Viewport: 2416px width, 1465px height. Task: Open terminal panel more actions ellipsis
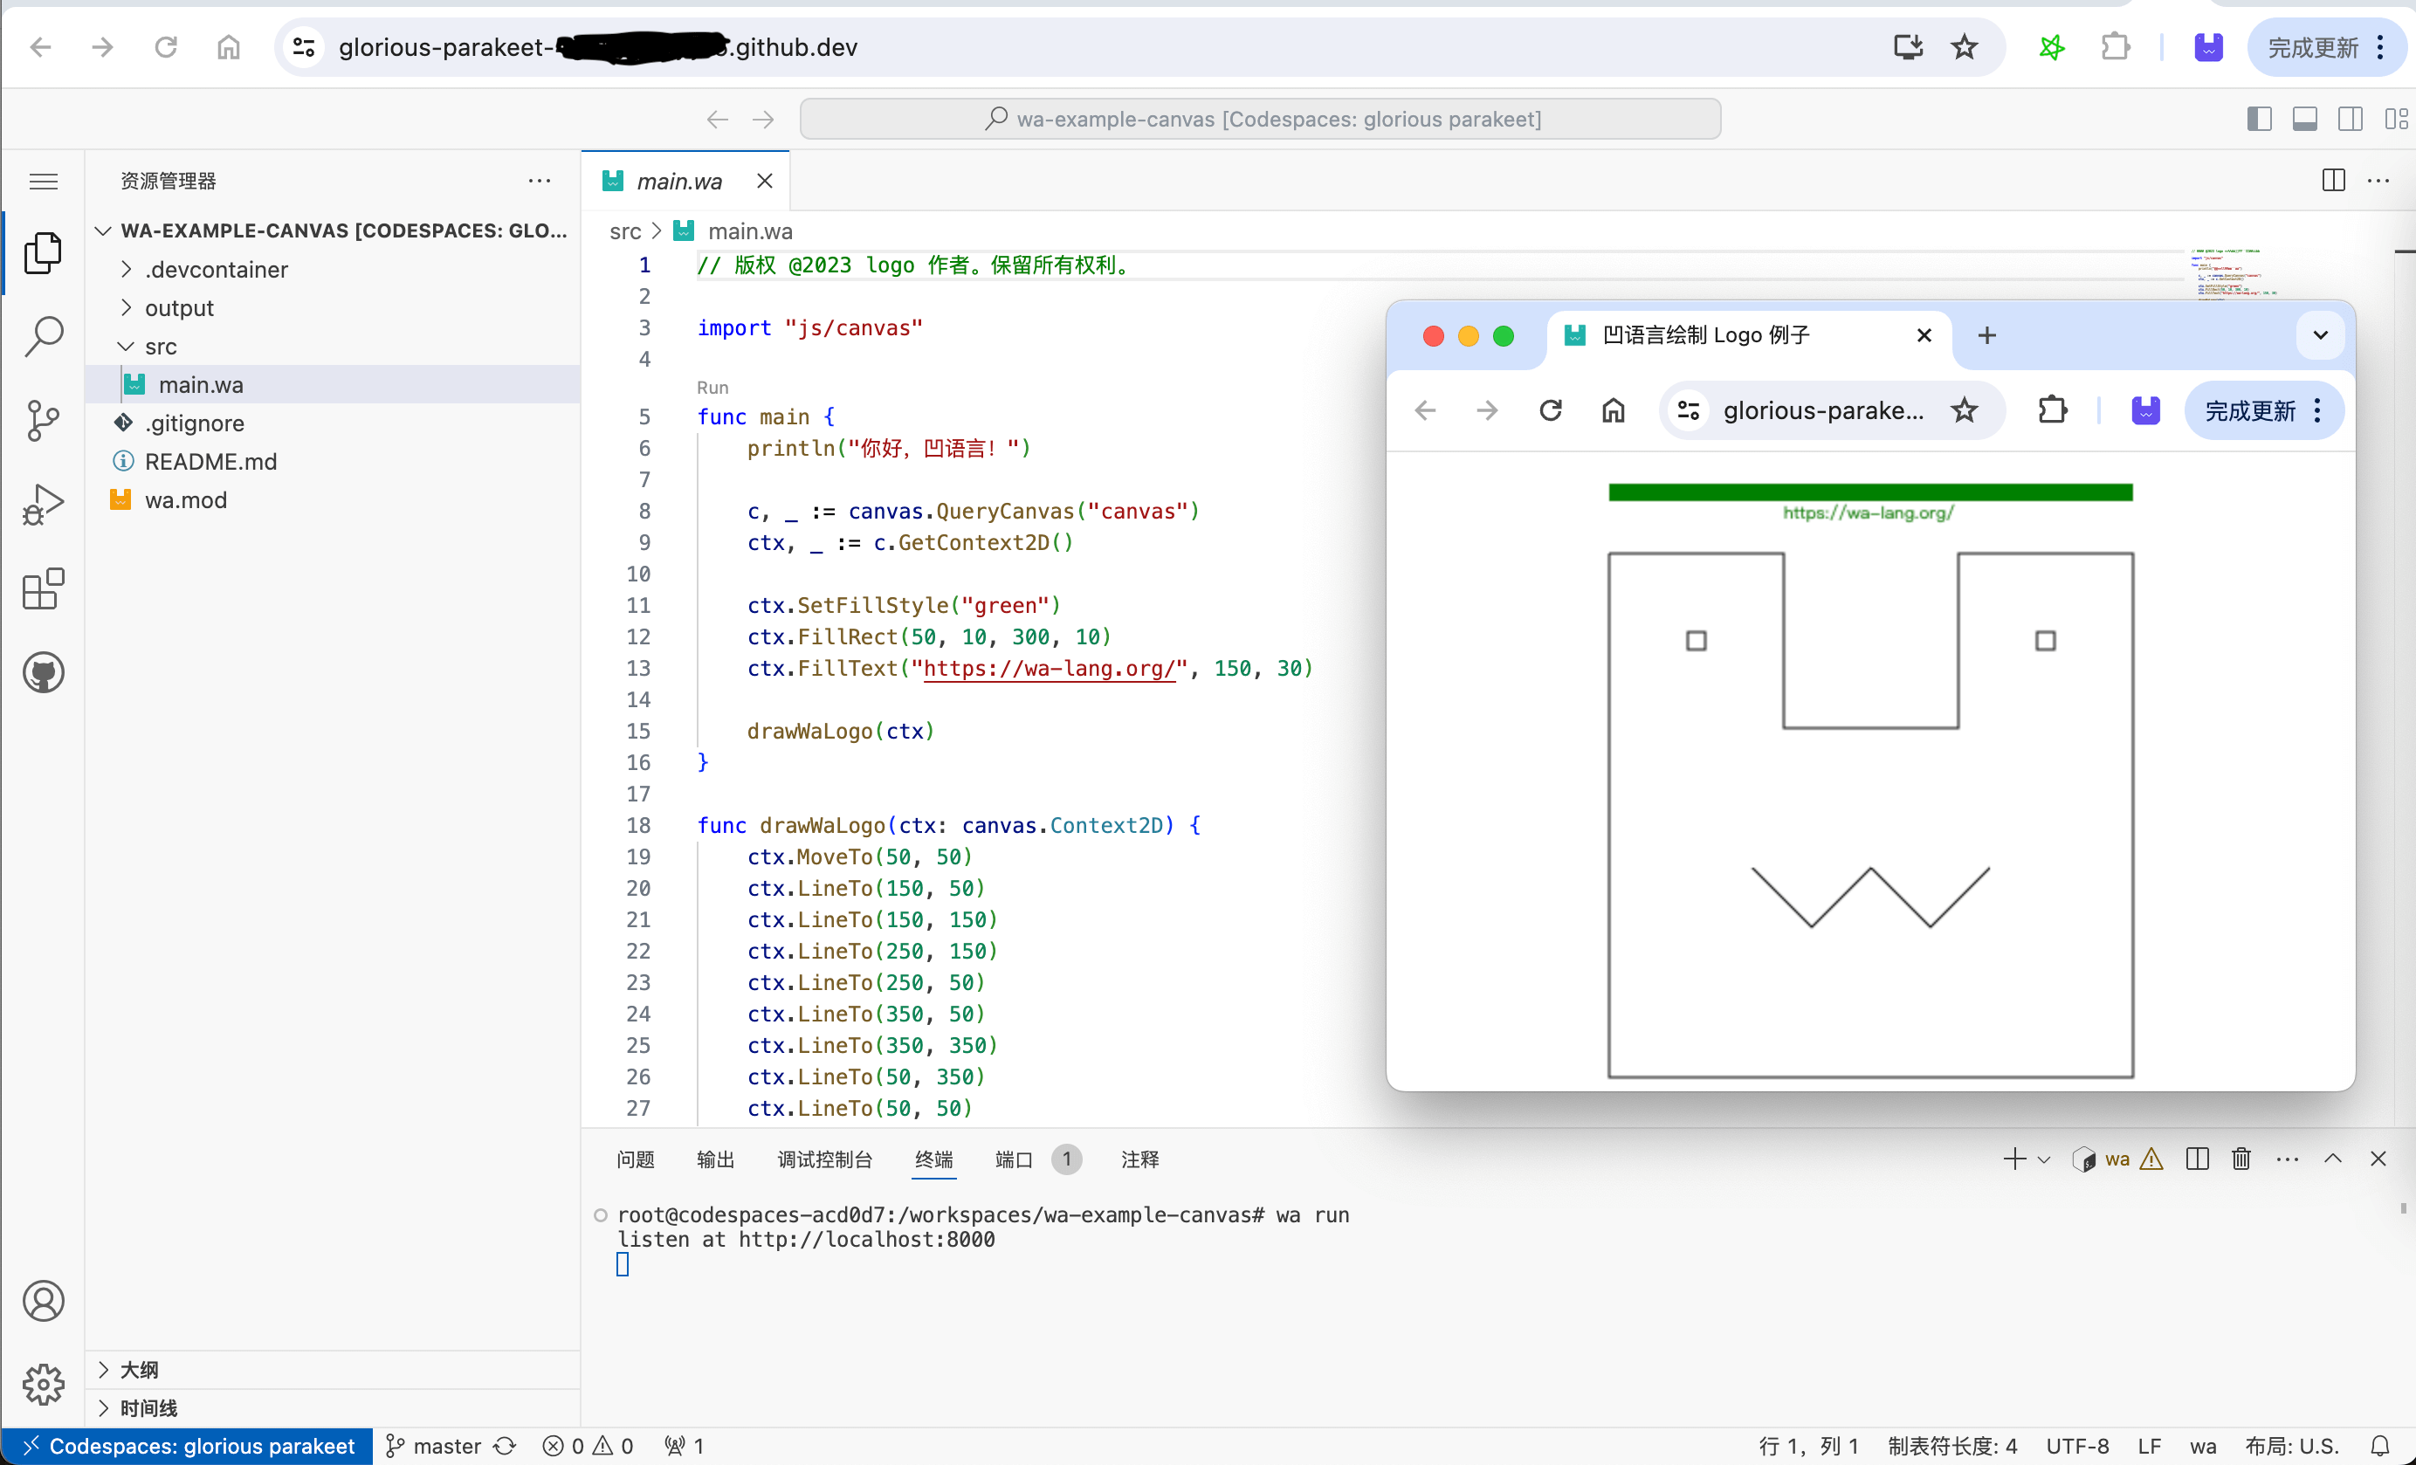pyautogui.click(x=2288, y=1159)
